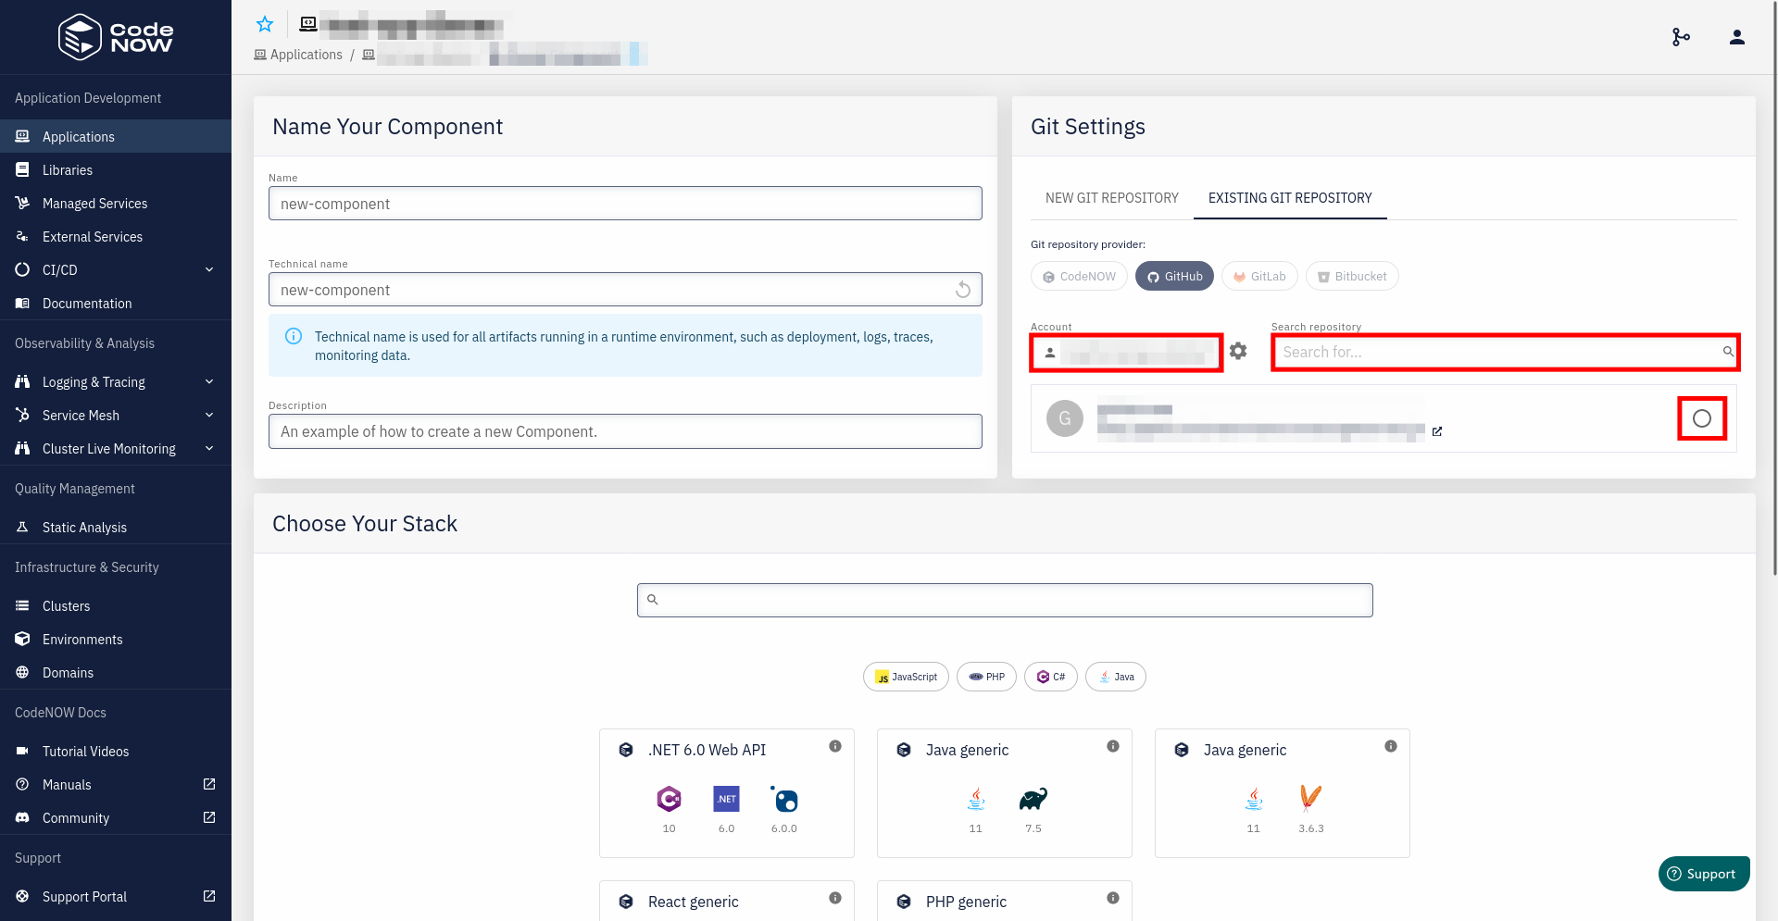Click the Gradle 7.5 icon in Java generic card
The width and height of the screenshot is (1778, 921).
click(x=1033, y=799)
